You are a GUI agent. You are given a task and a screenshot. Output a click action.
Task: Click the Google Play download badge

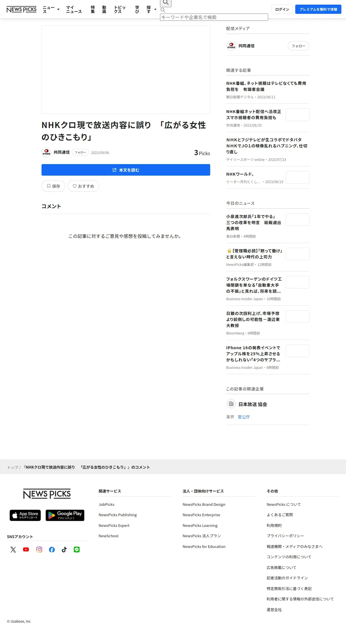(65, 515)
